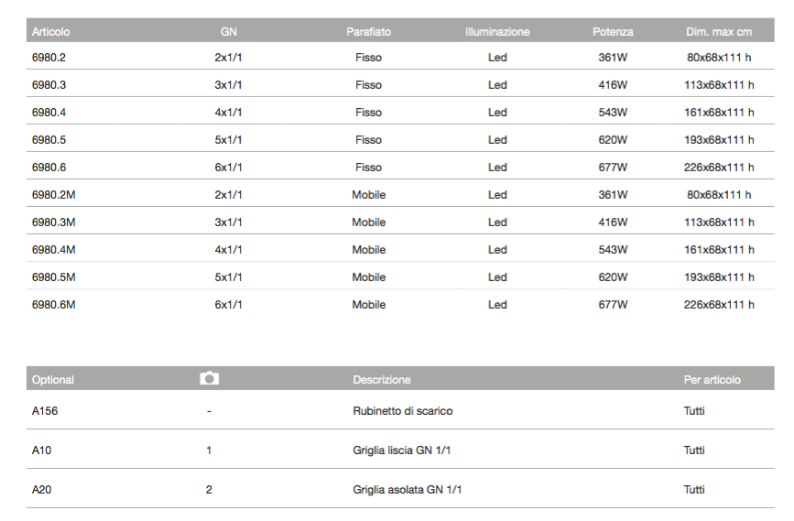The image size is (794, 521).
Task: Click the GN column header
Action: (x=228, y=31)
